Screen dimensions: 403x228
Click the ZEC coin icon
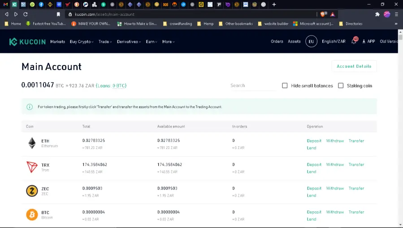click(32, 191)
